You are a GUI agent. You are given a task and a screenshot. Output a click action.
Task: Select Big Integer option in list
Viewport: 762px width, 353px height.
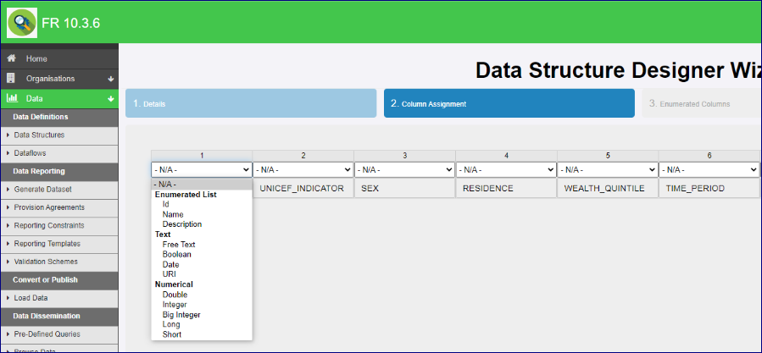point(181,315)
